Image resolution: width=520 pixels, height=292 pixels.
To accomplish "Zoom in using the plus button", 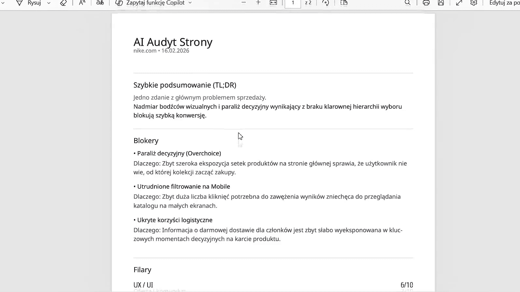I will 258,3.
